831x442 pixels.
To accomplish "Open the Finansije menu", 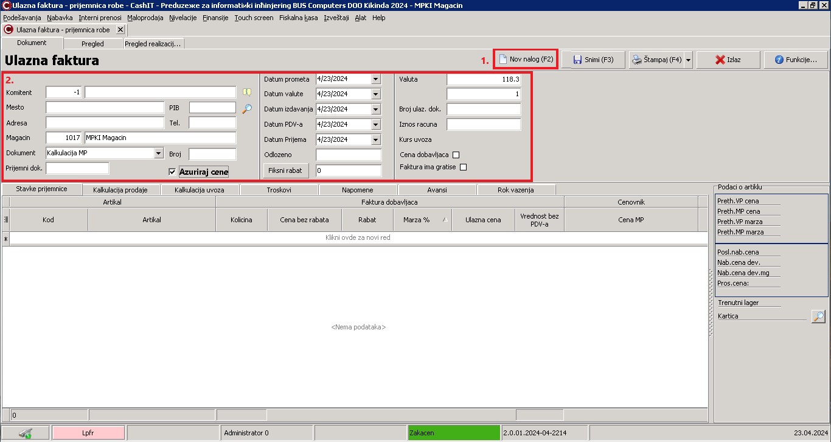I will coord(215,18).
